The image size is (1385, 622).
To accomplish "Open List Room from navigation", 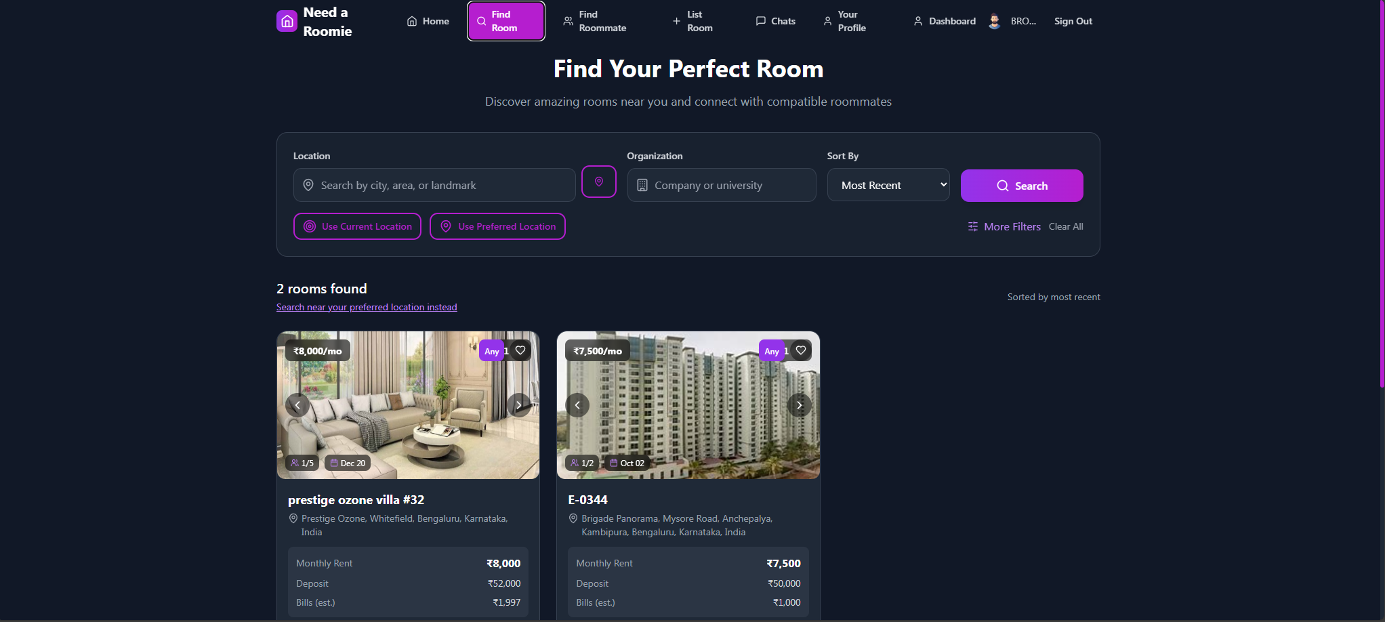I will coord(692,21).
